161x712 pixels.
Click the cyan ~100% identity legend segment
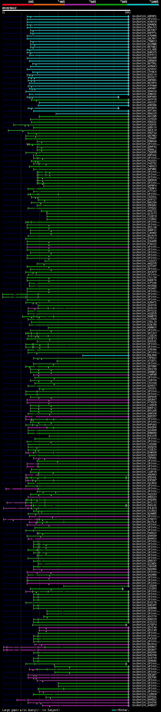[143, 5]
